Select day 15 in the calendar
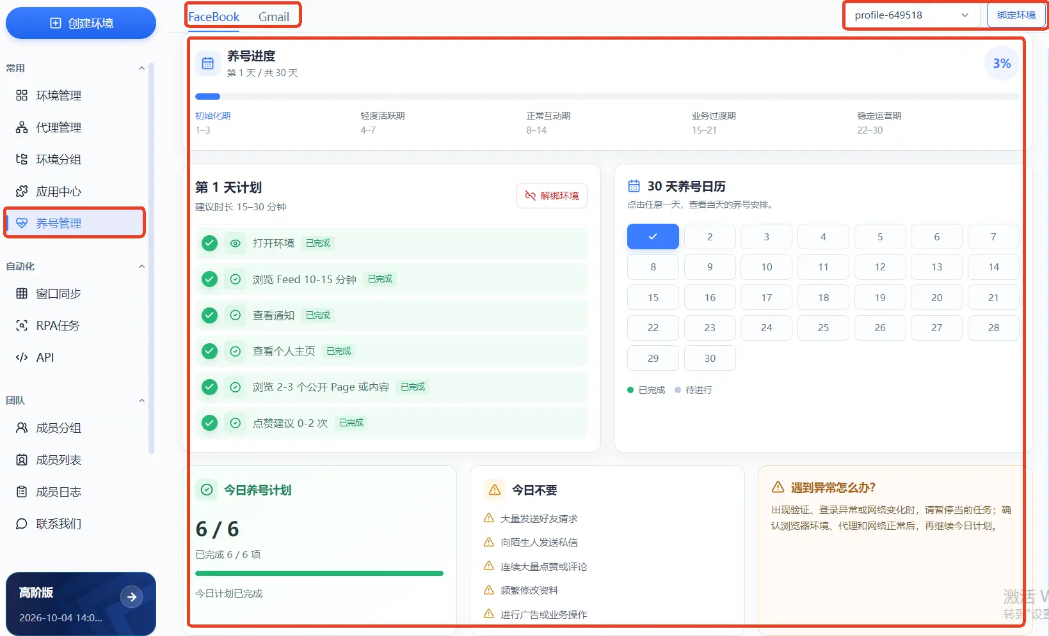This screenshot has width=1049, height=636. (x=653, y=297)
